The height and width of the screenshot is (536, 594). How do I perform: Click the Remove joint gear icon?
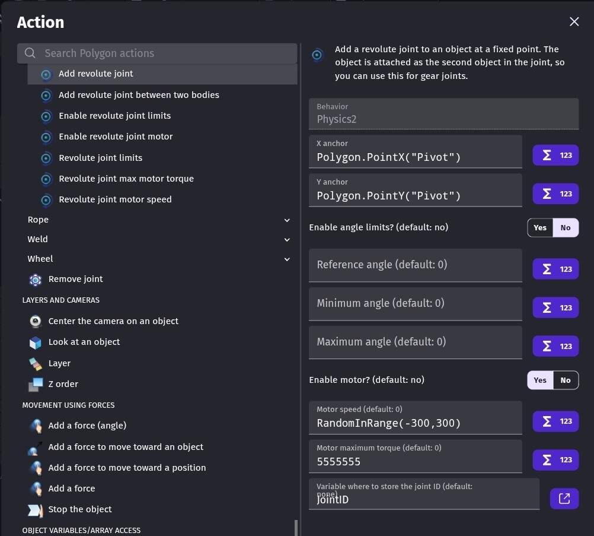[36, 280]
